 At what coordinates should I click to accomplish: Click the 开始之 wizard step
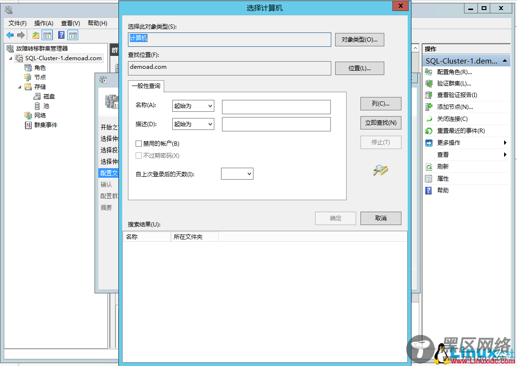coord(109,127)
